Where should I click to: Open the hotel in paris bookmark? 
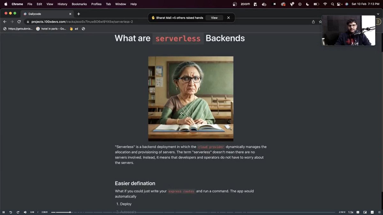51,29
